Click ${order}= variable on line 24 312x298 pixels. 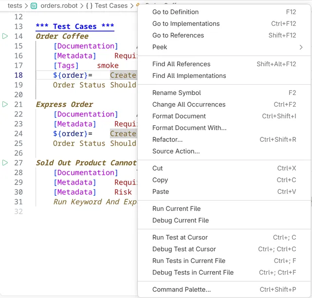pyautogui.click(x=73, y=133)
